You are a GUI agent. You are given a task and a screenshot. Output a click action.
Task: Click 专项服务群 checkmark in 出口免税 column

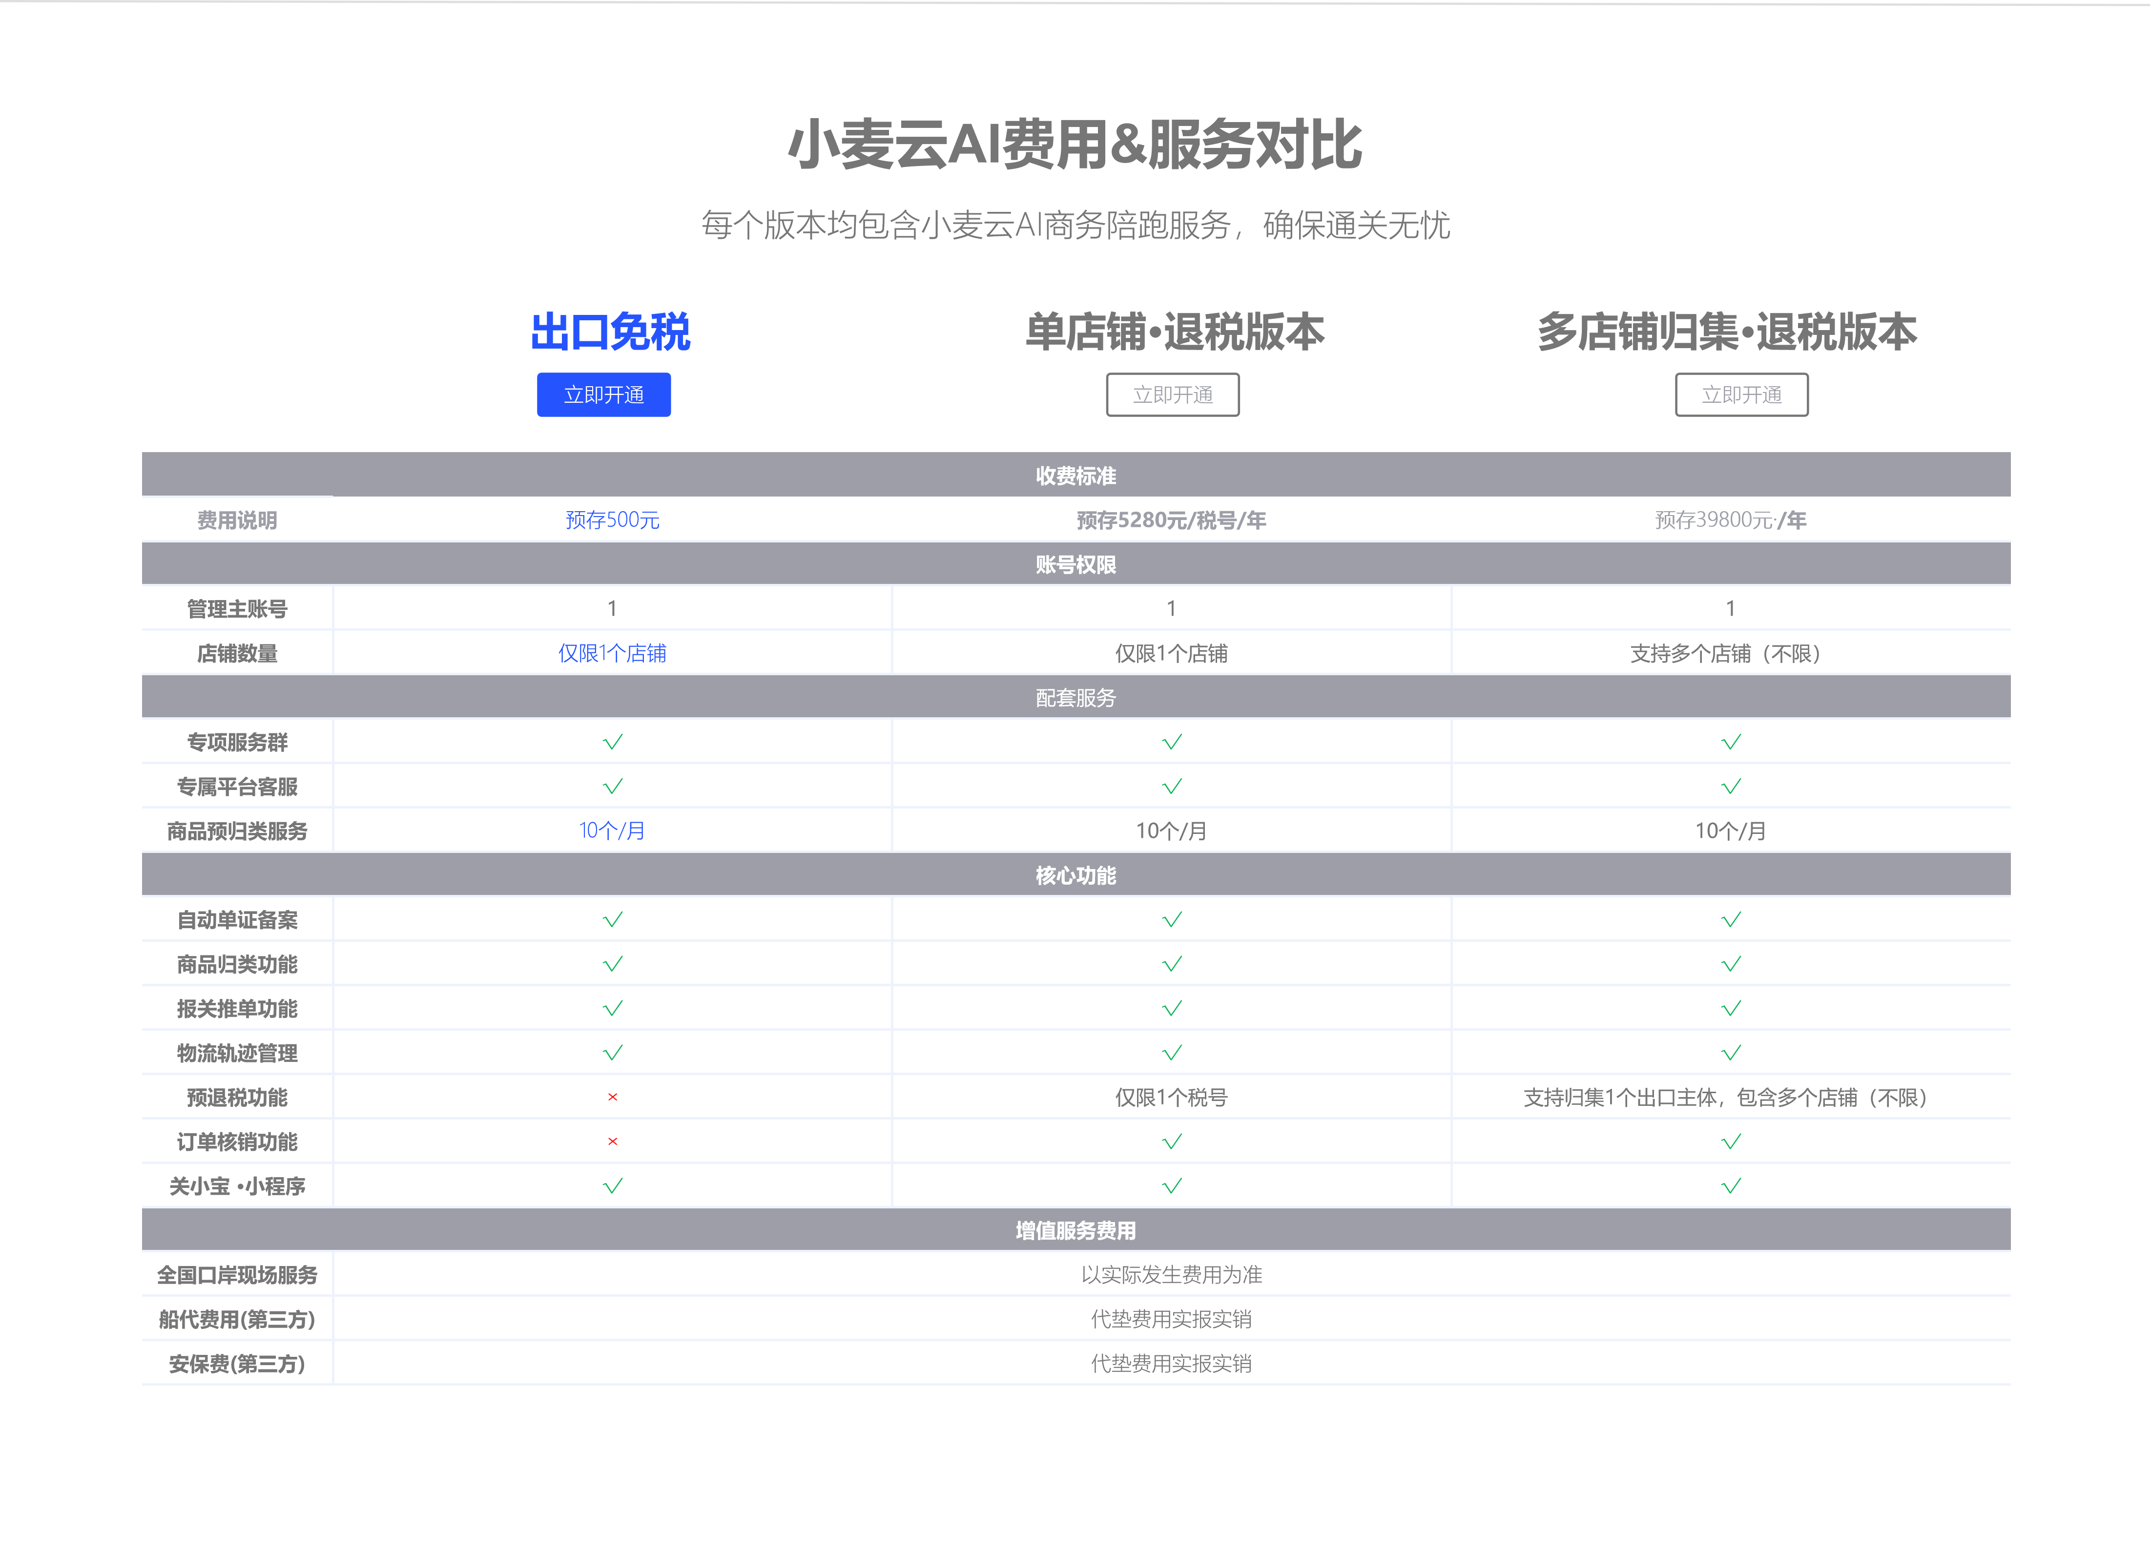tap(613, 742)
